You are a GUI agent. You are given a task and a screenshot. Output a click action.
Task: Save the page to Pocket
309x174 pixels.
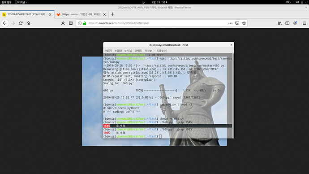pyautogui.click(x=237, y=23)
